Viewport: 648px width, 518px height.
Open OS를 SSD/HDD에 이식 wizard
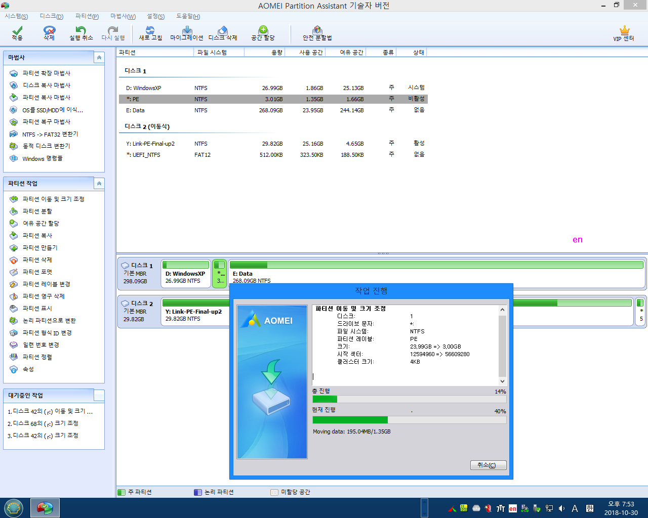pyautogui.click(x=53, y=110)
